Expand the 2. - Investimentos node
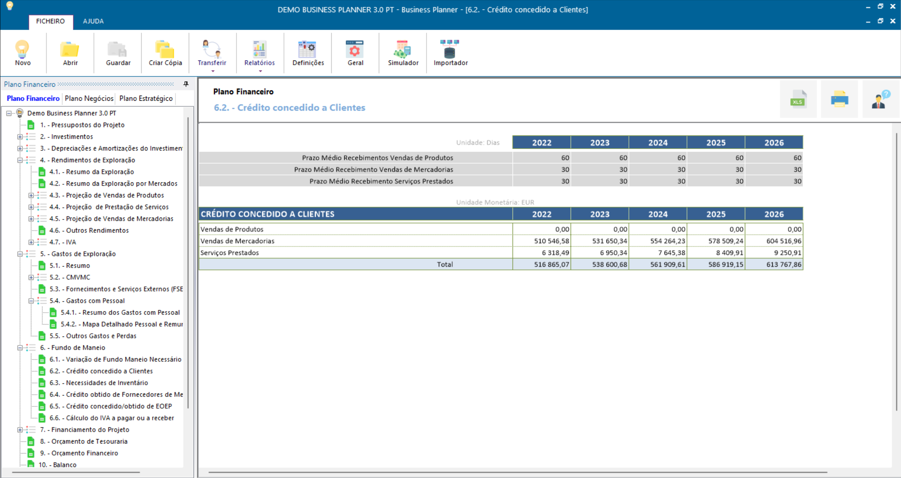Viewport: 901px width, 478px height. pos(20,137)
